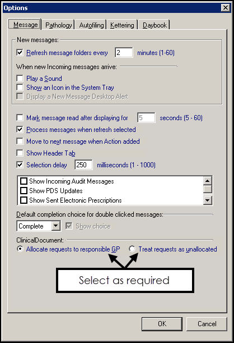Open the Pathology tab
234x343 pixels.
[58, 25]
